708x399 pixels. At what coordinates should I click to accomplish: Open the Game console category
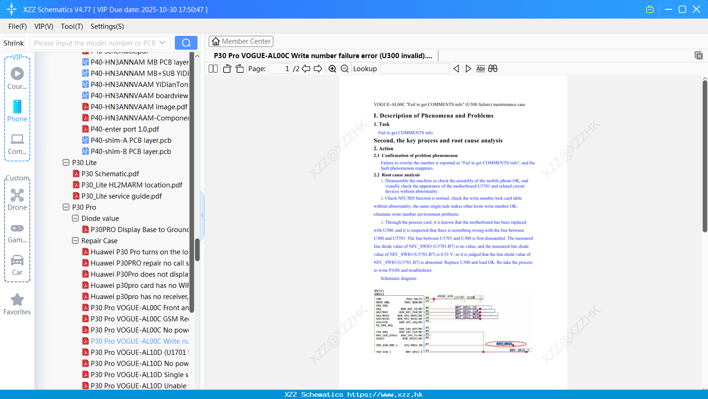[x=17, y=233]
